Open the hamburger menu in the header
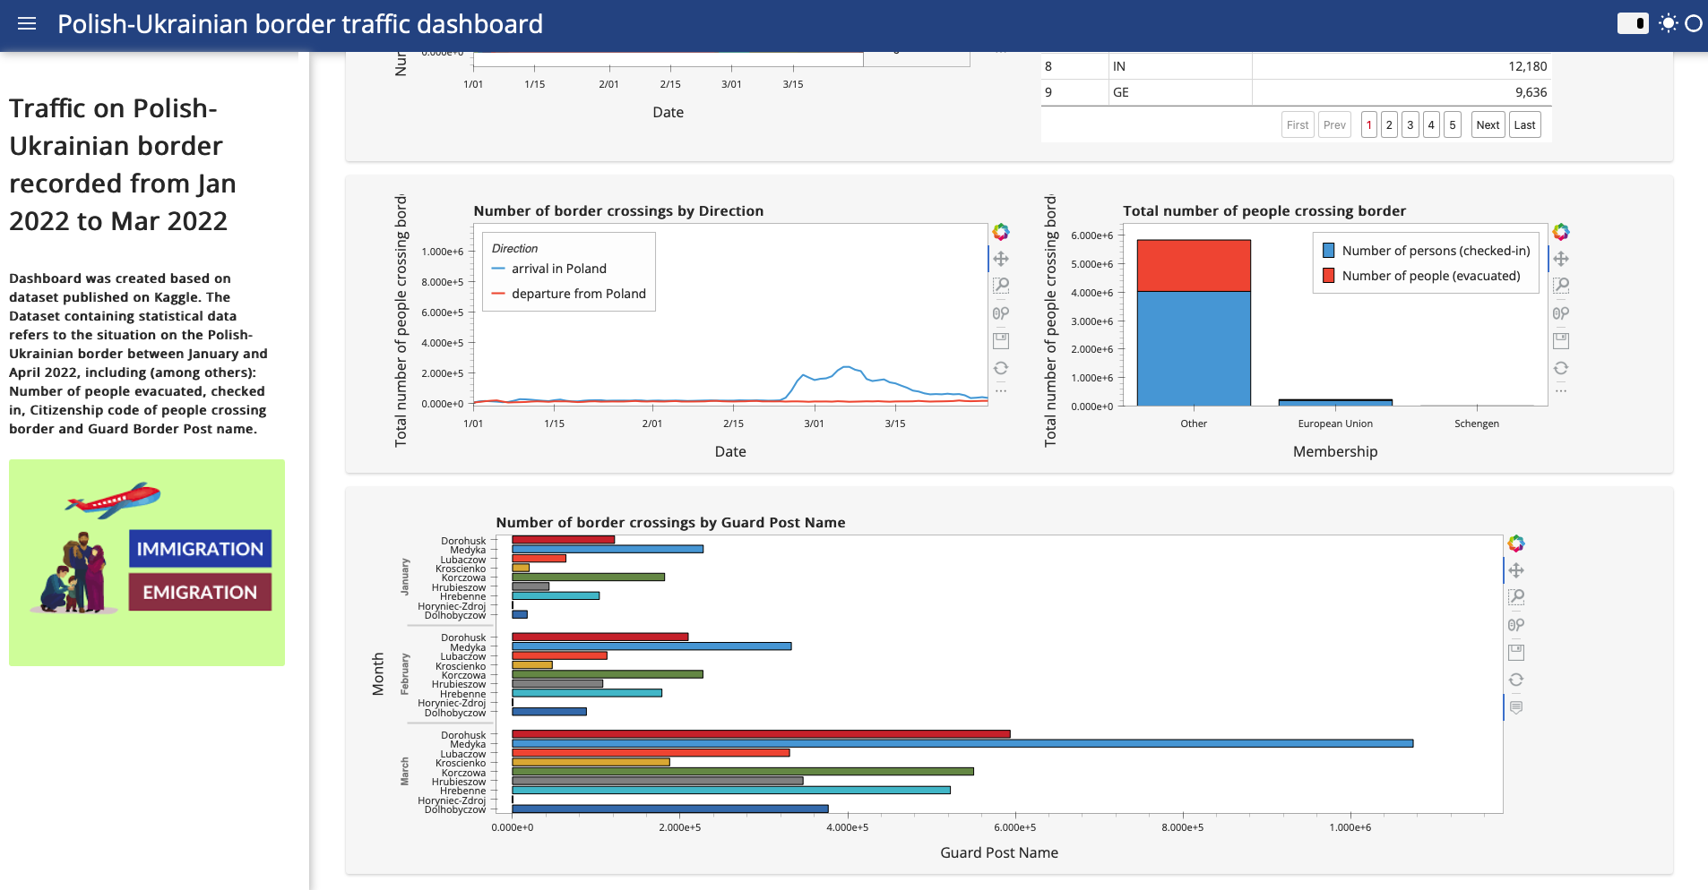This screenshot has width=1708, height=890. click(26, 24)
